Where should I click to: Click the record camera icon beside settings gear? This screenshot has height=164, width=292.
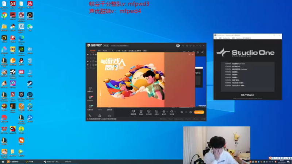[x=182, y=112]
